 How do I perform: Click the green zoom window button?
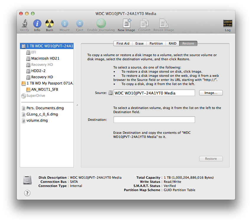coord(33,14)
